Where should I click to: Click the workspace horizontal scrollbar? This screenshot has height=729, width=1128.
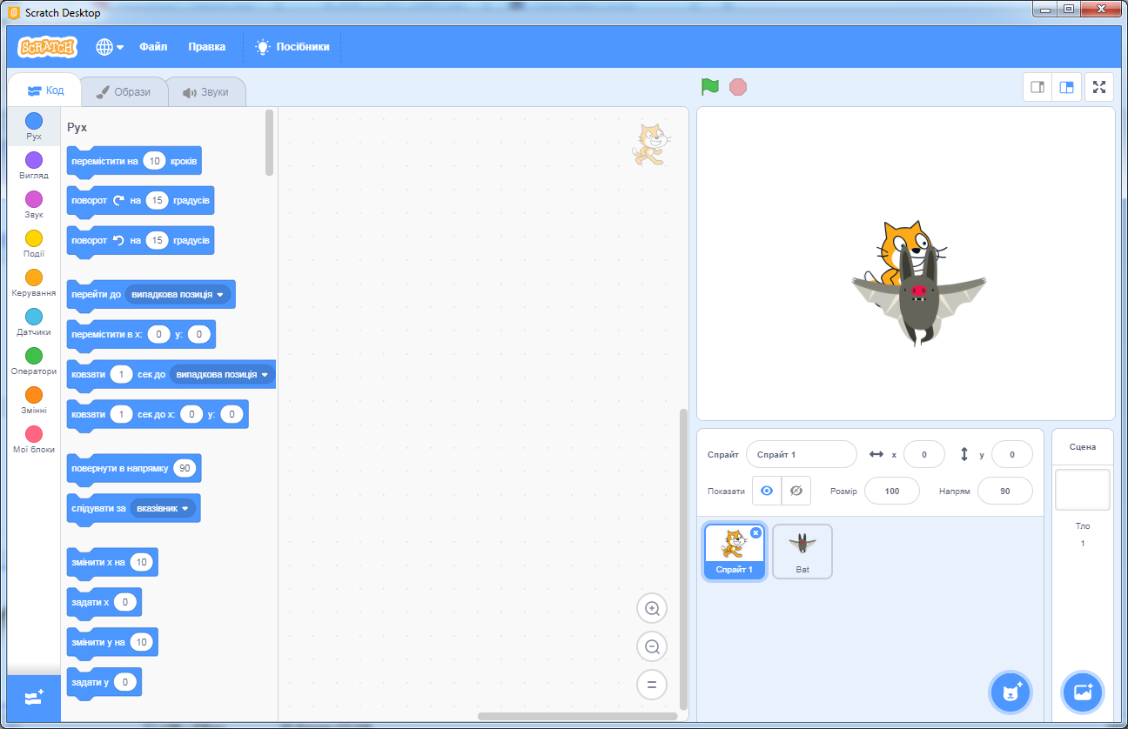pyautogui.click(x=577, y=717)
